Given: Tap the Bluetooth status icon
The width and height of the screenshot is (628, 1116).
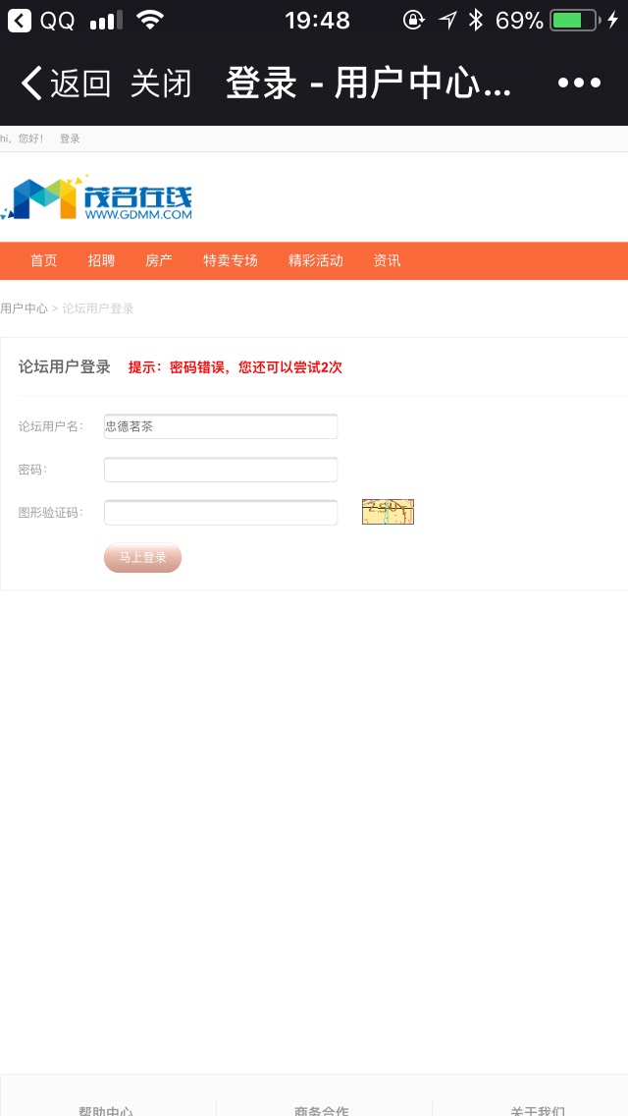Looking at the screenshot, I should (x=475, y=20).
